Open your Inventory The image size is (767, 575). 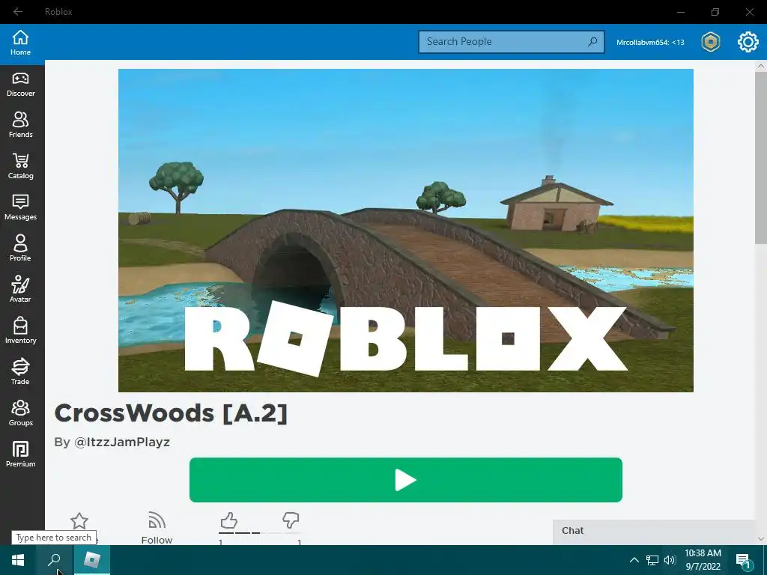(20, 331)
